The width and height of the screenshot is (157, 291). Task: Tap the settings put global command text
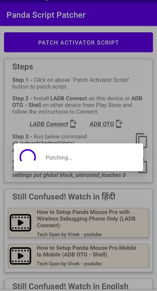(x=69, y=175)
